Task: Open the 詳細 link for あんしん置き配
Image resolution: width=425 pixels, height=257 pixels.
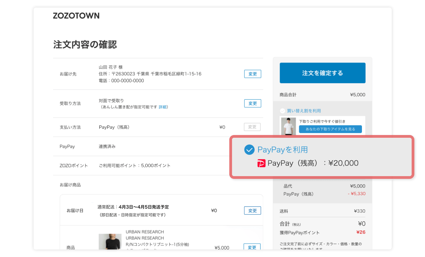Action: point(163,107)
